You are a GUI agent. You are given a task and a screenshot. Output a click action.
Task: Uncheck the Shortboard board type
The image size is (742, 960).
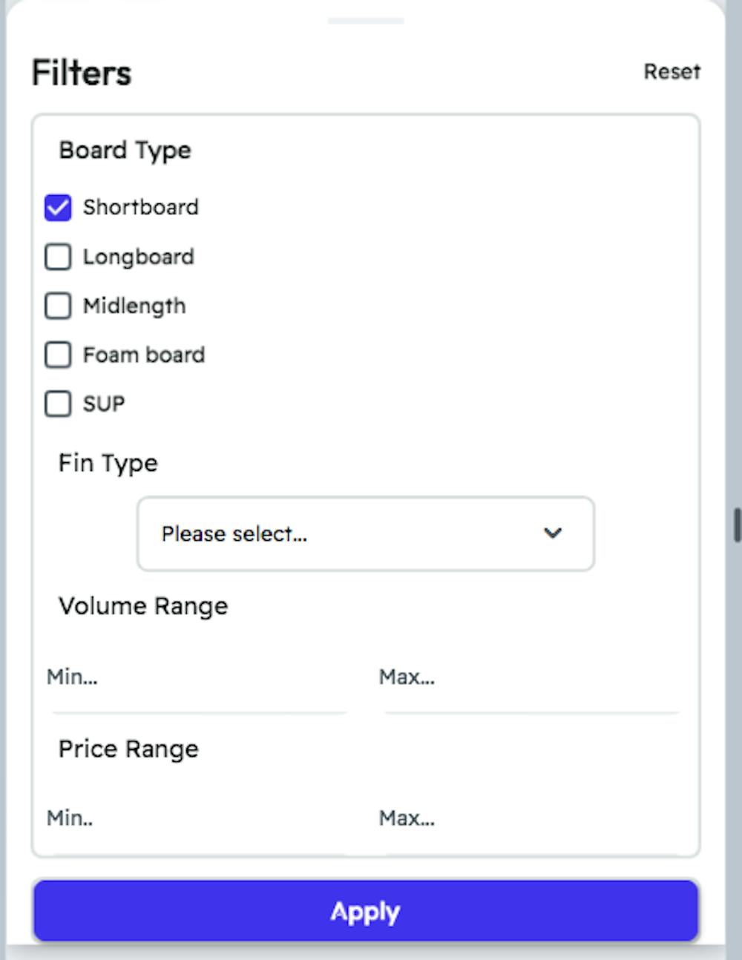coord(58,207)
